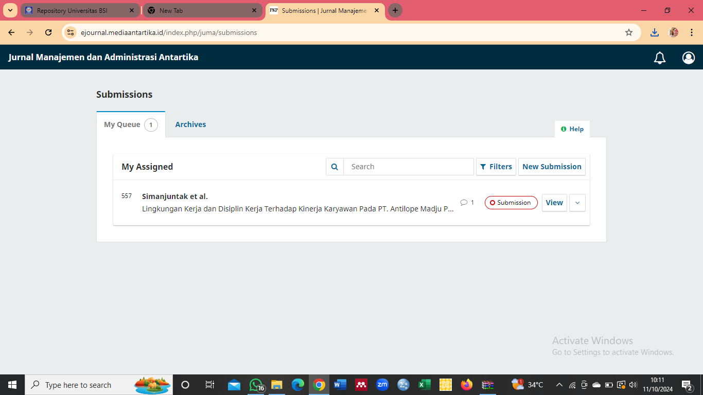The width and height of the screenshot is (703, 395).
Task: Open Chrome three-dot menu
Action: pos(692,32)
